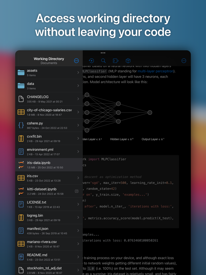Click the CHANGELOG document icon

click(x=21, y=99)
